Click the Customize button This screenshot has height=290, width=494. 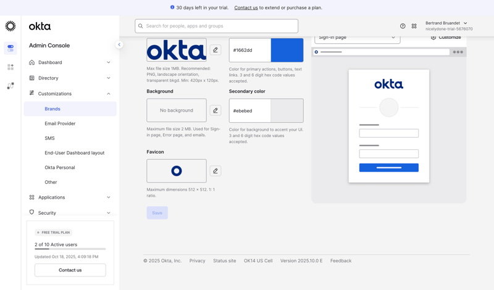pos(445,38)
